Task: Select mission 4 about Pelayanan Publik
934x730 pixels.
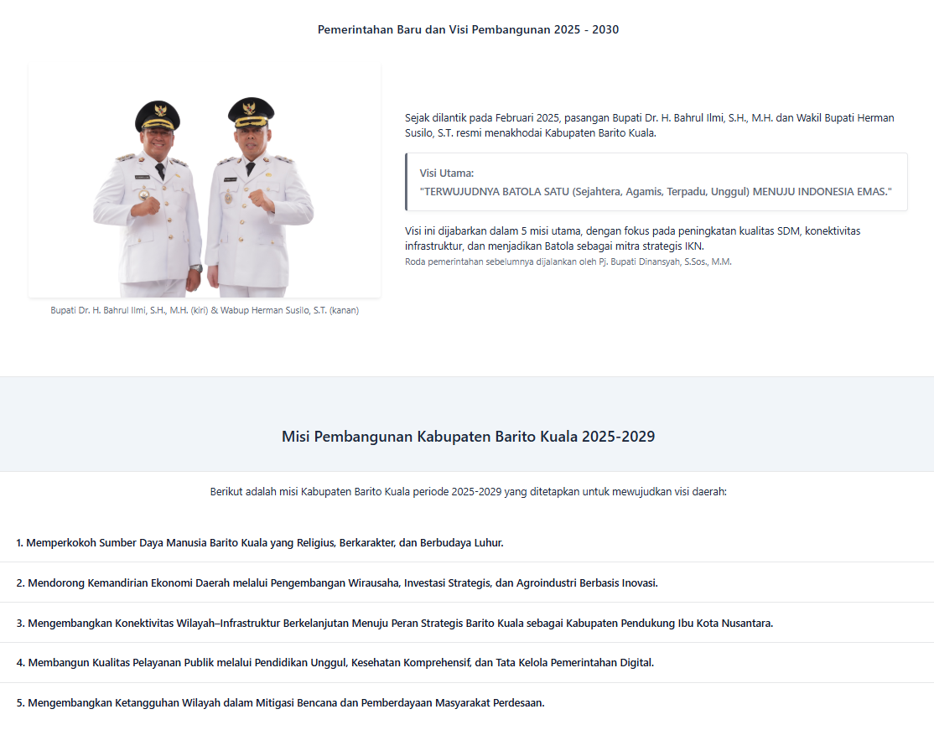Action: 335,663
